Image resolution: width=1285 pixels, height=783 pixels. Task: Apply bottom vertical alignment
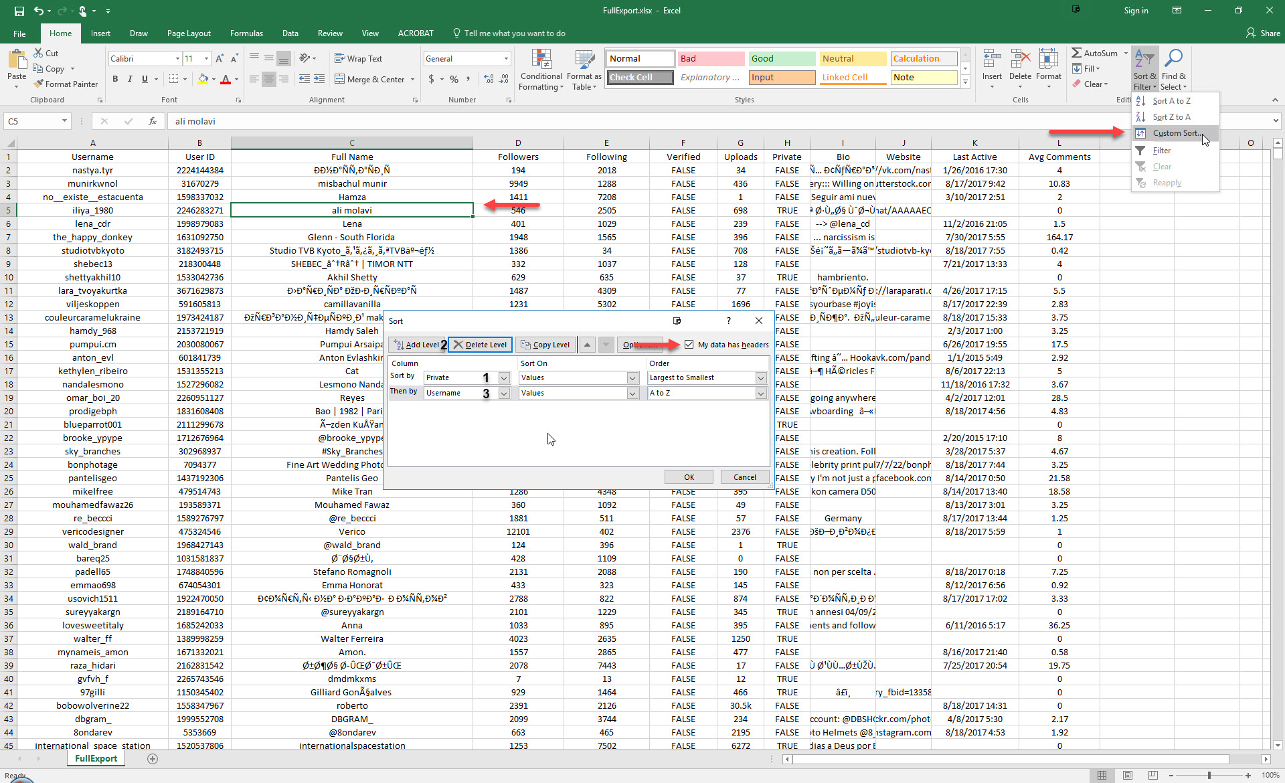pyautogui.click(x=284, y=59)
